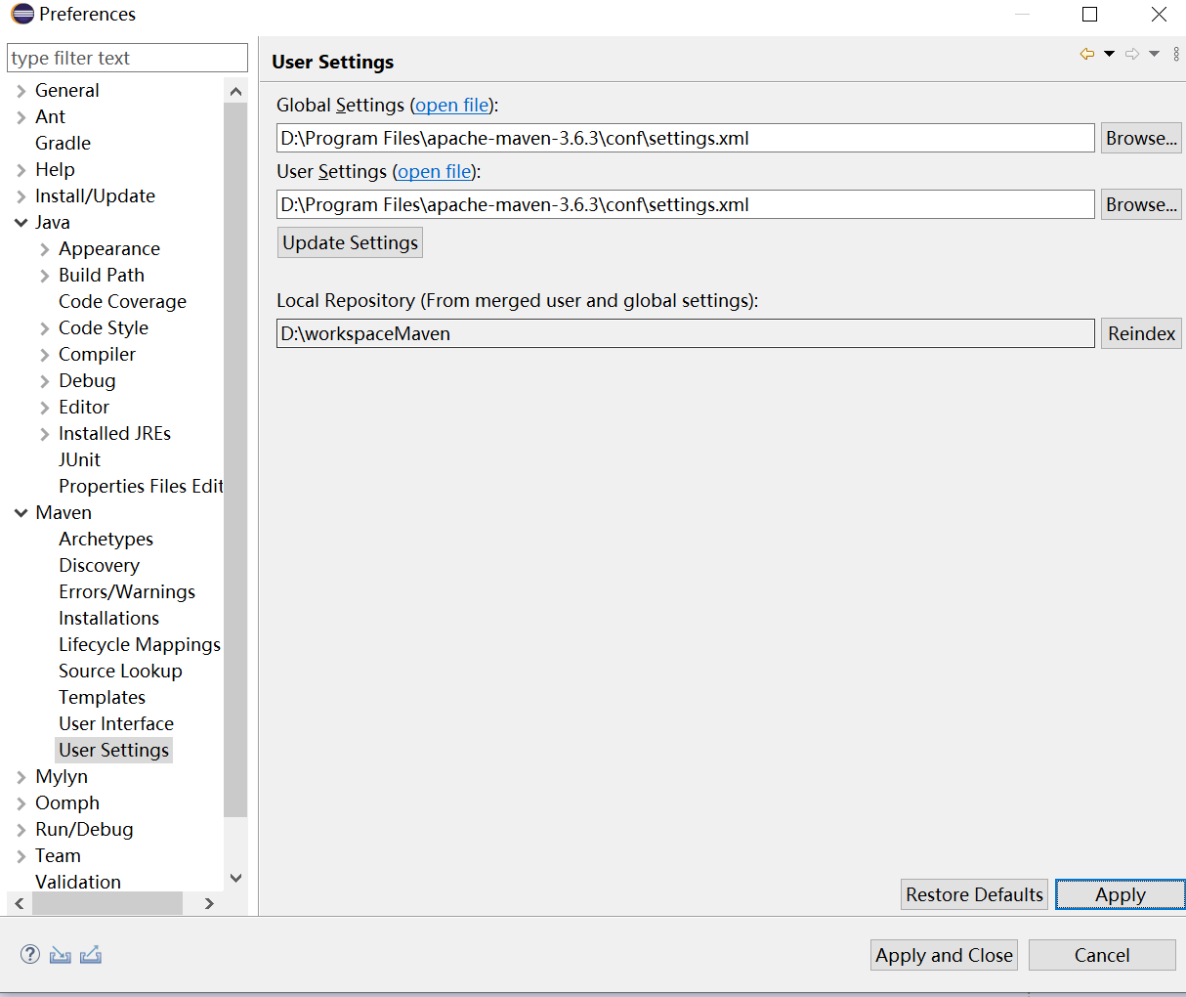This screenshot has width=1186, height=997.
Task: Collapse the Maven tree node
Action: 21,512
